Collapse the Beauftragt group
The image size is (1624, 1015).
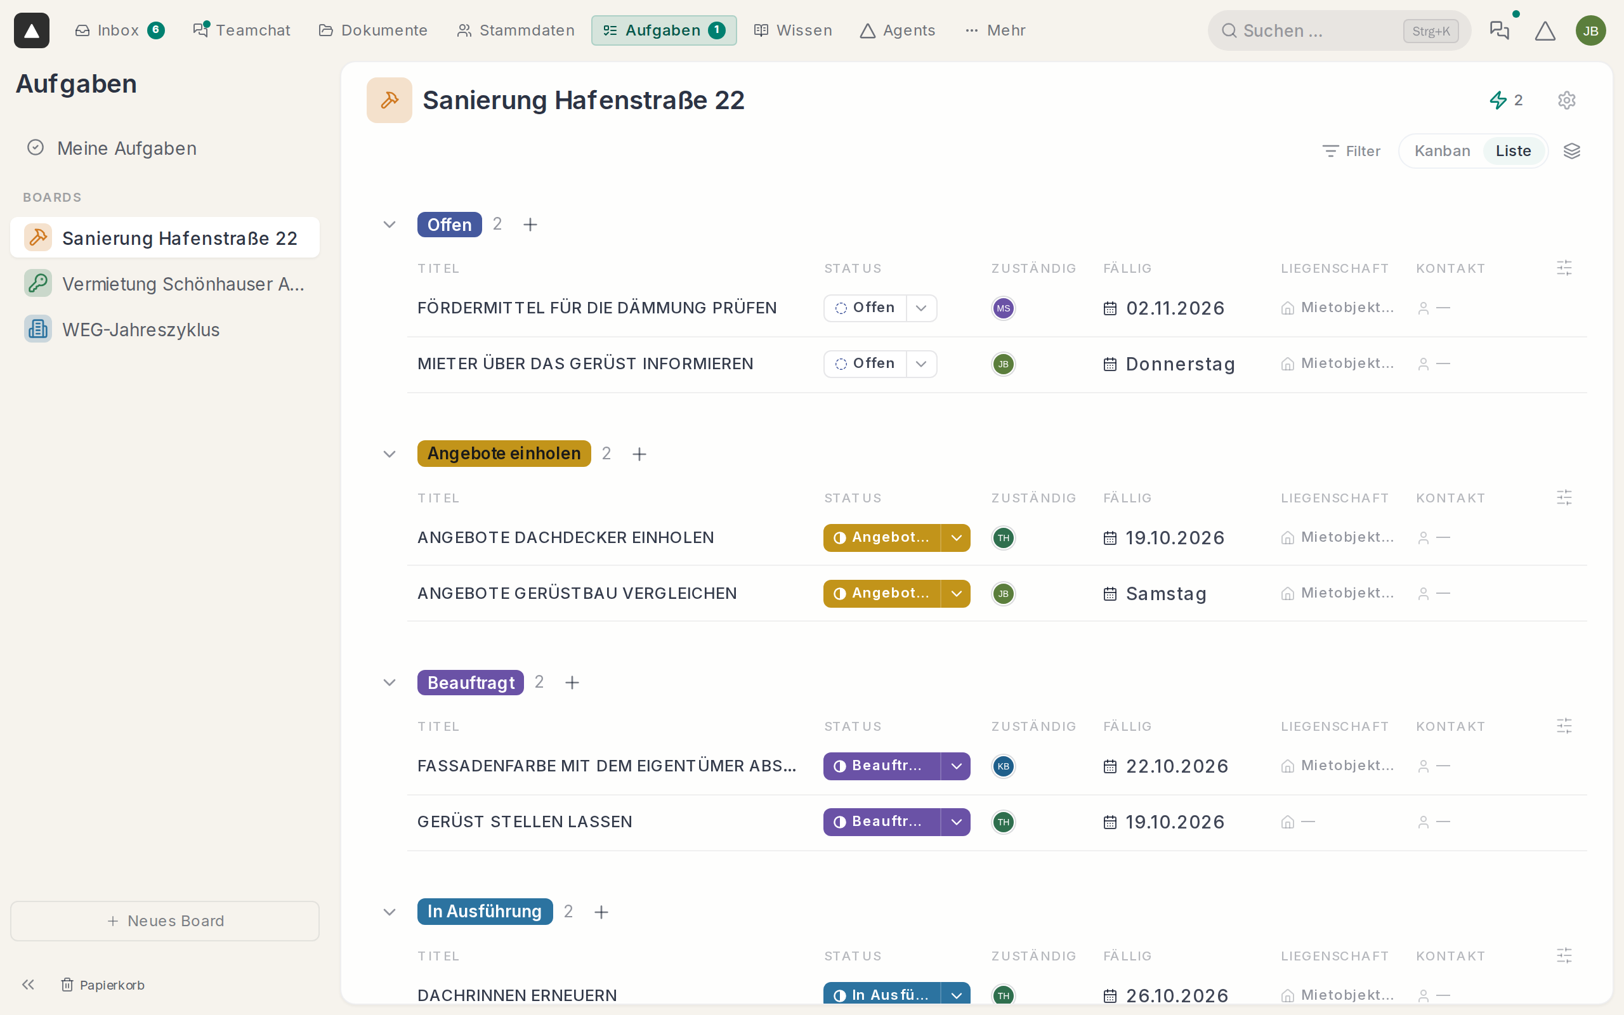pyautogui.click(x=390, y=683)
